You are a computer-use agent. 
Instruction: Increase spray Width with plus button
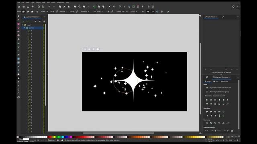[x=53, y=12]
